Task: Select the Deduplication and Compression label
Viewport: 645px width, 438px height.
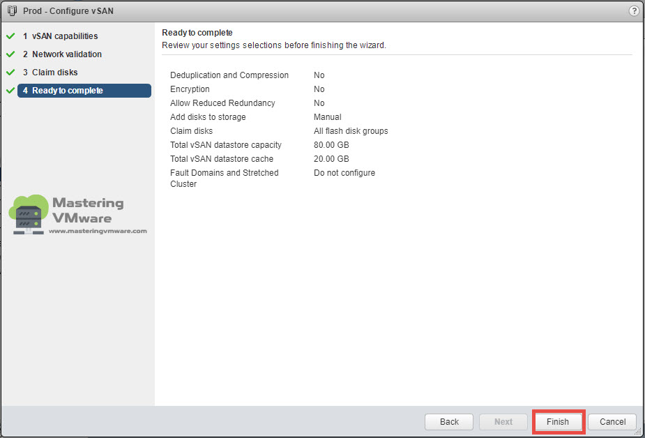Action: 229,75
